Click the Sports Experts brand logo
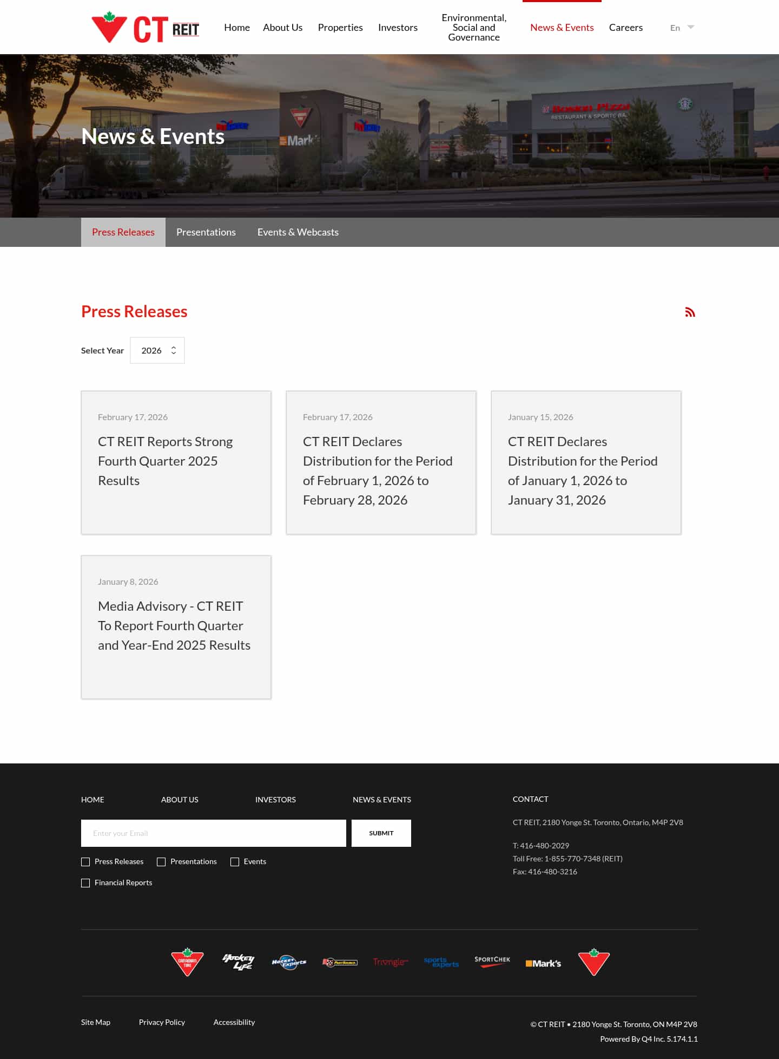This screenshot has height=1059, width=779. [441, 962]
